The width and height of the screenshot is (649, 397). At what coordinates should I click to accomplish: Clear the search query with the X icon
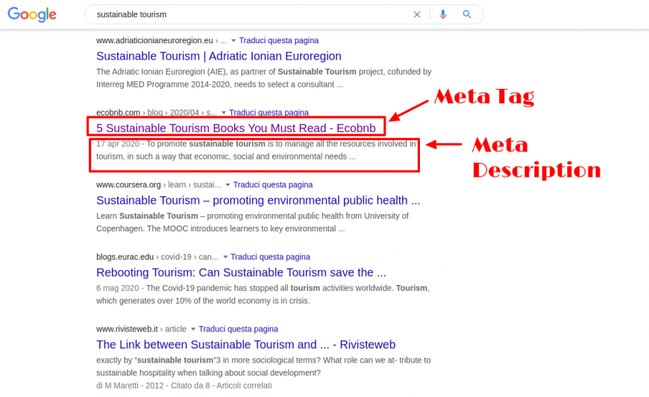click(417, 14)
